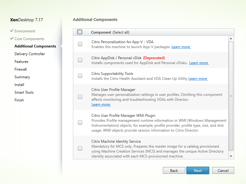Jump to the Summary step
Viewport: 246px width, 184px height.
point(22,77)
